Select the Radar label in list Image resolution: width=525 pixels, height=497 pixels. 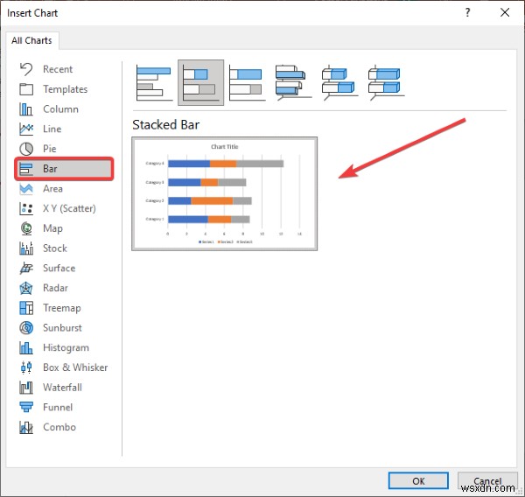[x=56, y=288]
